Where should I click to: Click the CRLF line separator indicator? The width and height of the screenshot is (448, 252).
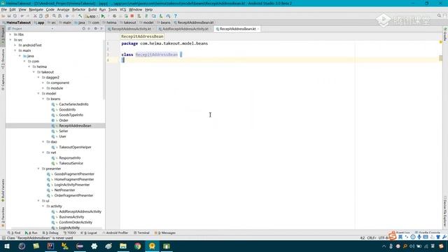(372, 238)
